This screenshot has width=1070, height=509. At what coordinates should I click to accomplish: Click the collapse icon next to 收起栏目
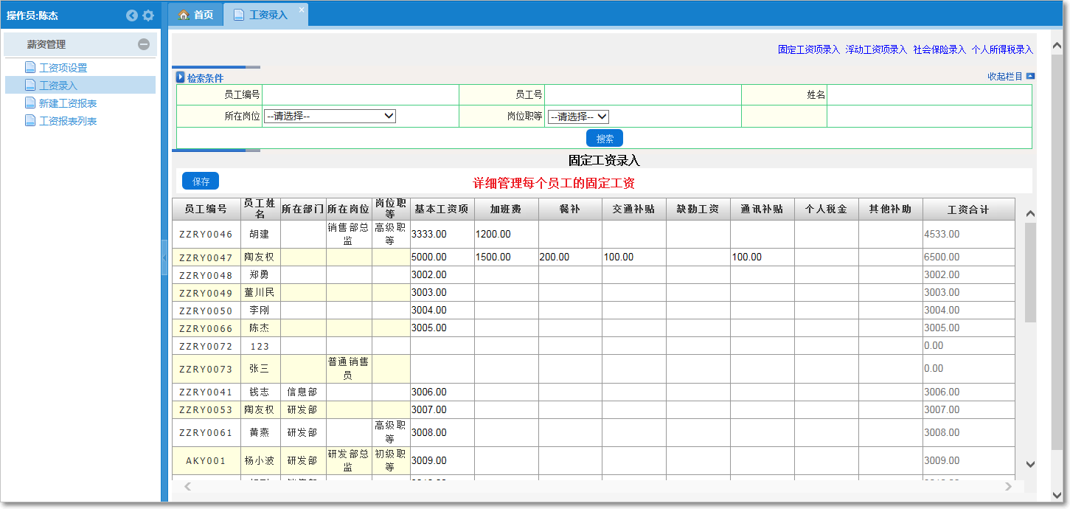point(1031,75)
